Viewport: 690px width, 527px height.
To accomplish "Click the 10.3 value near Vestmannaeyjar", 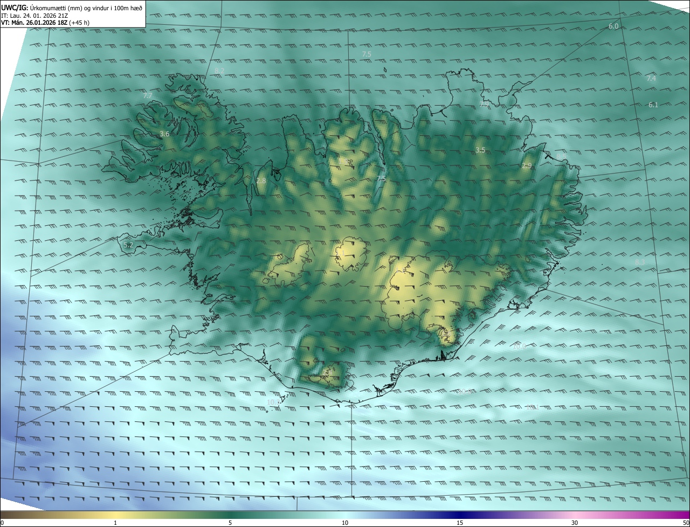I will tap(274, 402).
